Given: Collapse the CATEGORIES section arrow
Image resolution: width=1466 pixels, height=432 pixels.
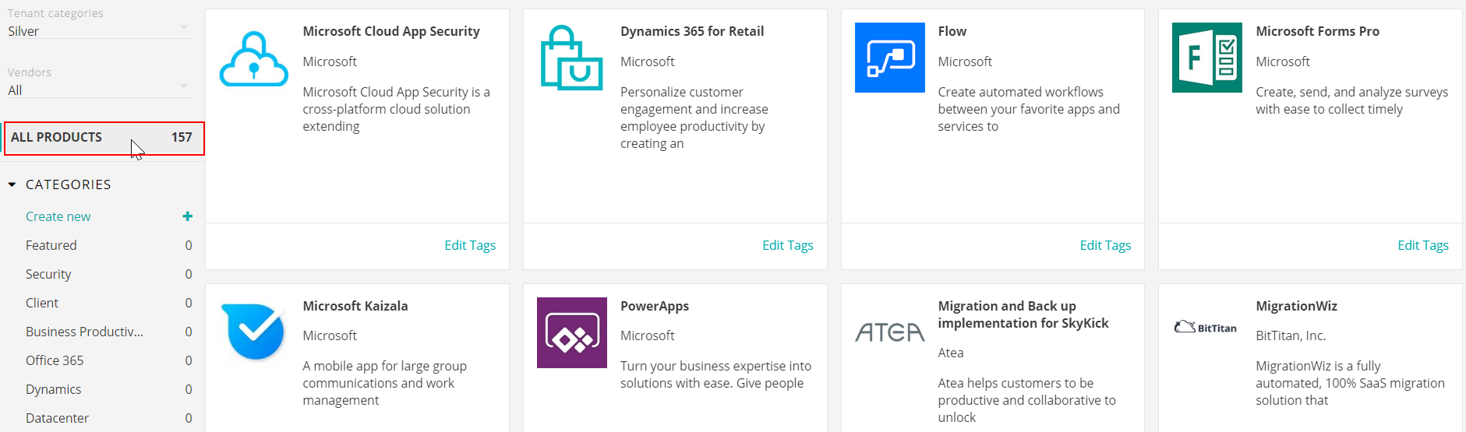Looking at the screenshot, I should point(12,184).
